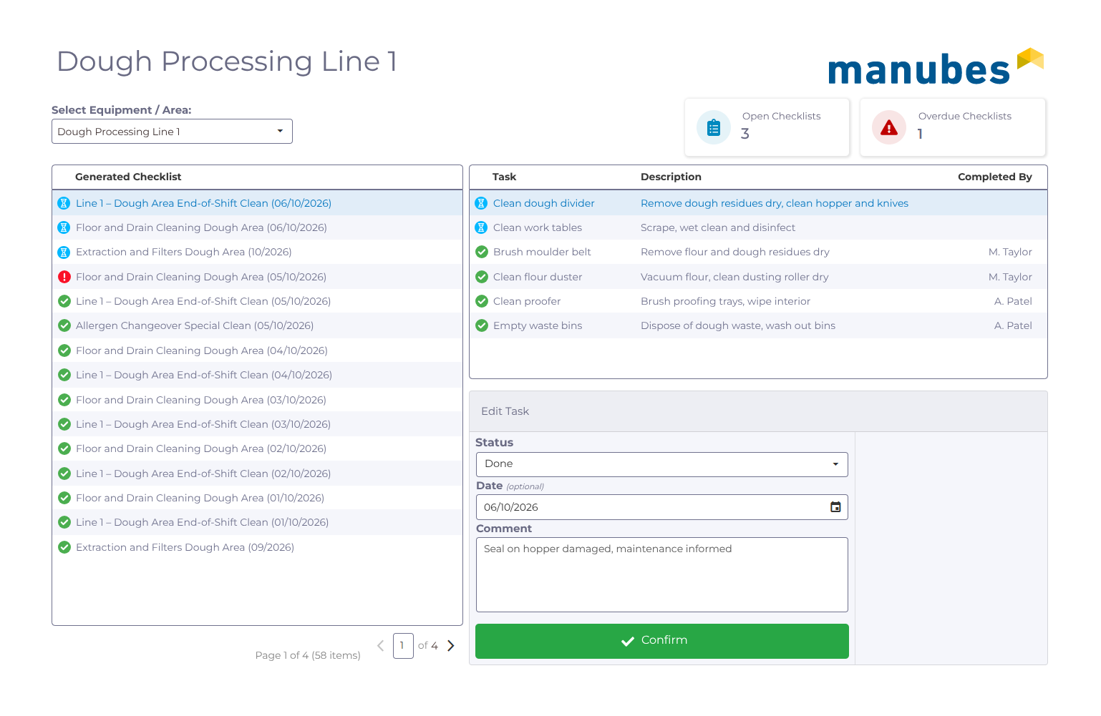
Task: Select Line 1 End-of-Shift Clean (01/10/2026) checklist
Action: click(258, 522)
